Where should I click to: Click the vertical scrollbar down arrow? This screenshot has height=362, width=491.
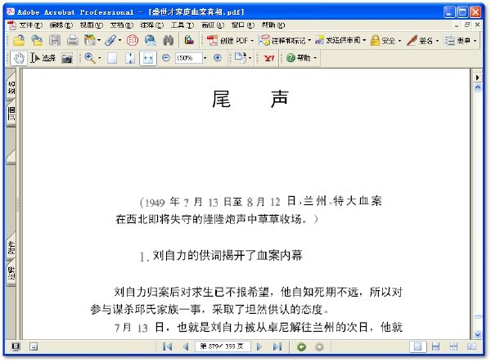(x=478, y=334)
